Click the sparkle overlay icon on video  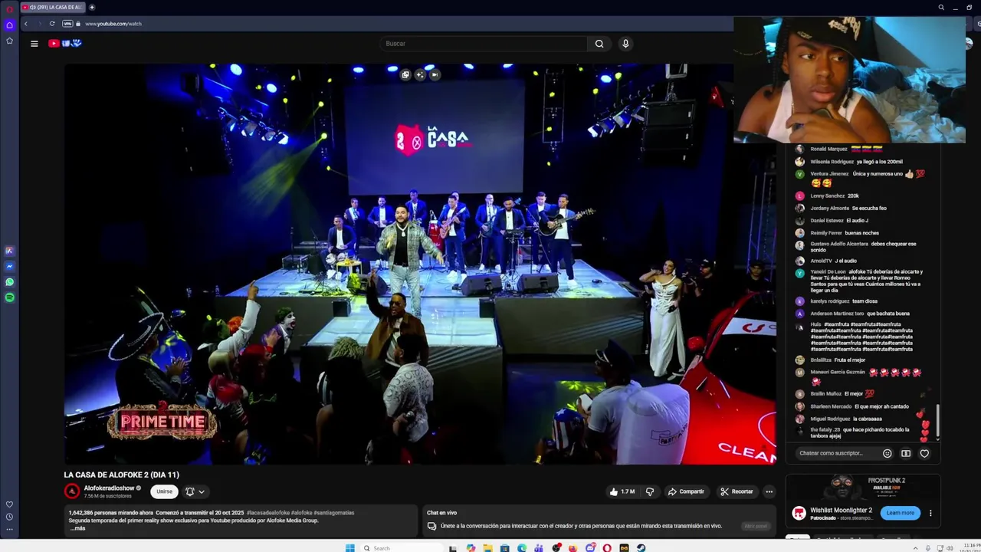pyautogui.click(x=420, y=74)
